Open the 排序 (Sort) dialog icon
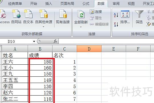The width and height of the screenshot is (154, 103). point(125,14)
